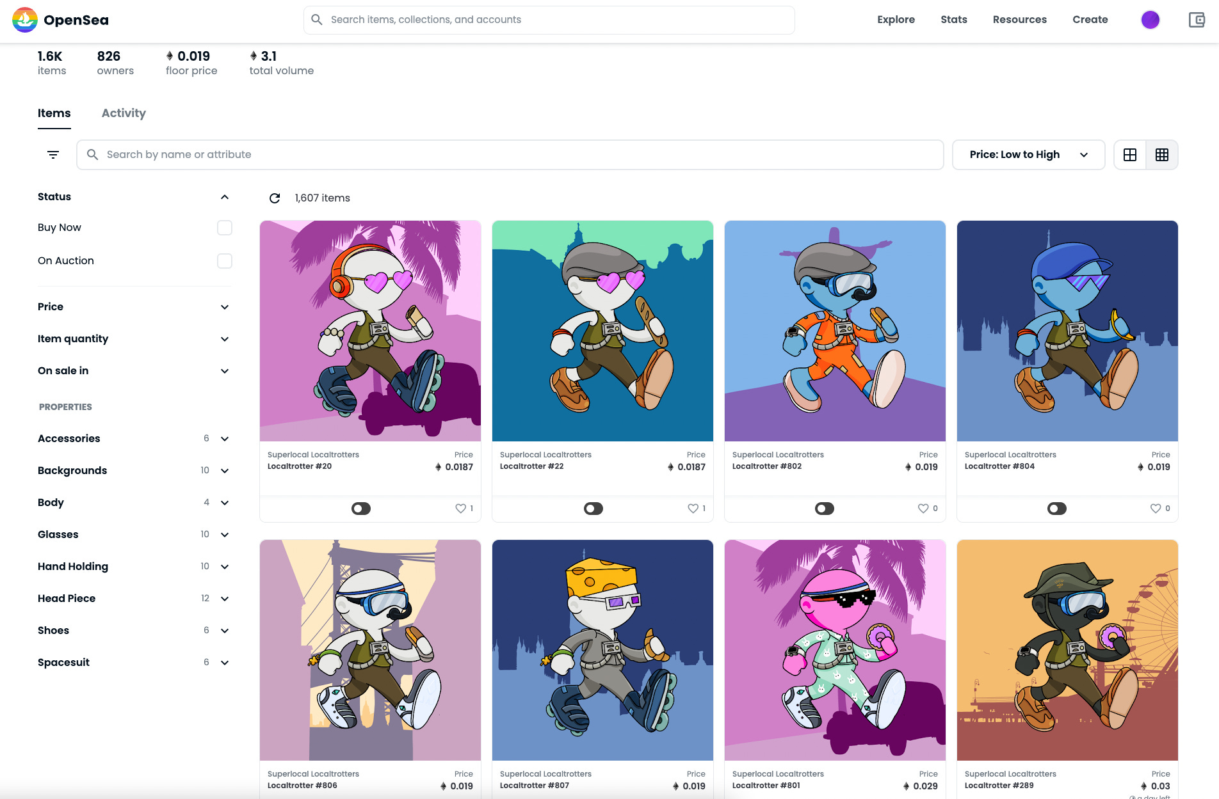1219x799 pixels.
Task: Click the refresh icon next to 1,607 items
Action: [275, 198]
